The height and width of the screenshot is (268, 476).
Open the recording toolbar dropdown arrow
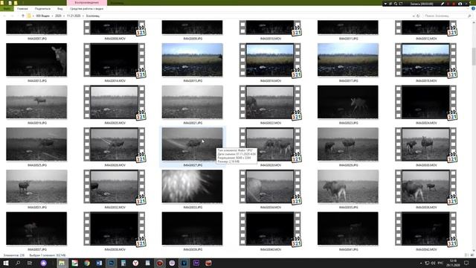tap(385, 4)
